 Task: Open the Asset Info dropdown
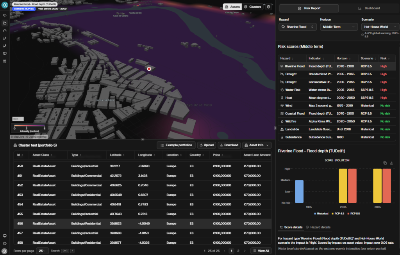257,145
